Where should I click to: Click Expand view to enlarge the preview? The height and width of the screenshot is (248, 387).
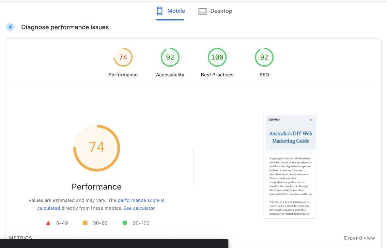(359, 238)
